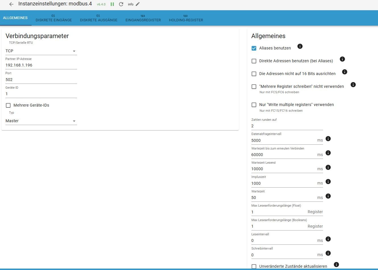Screen dimensions: 378x270
Task: Tick the Mehrere Geräte-IDs checkbox
Action: pyautogui.click(x=8, y=105)
